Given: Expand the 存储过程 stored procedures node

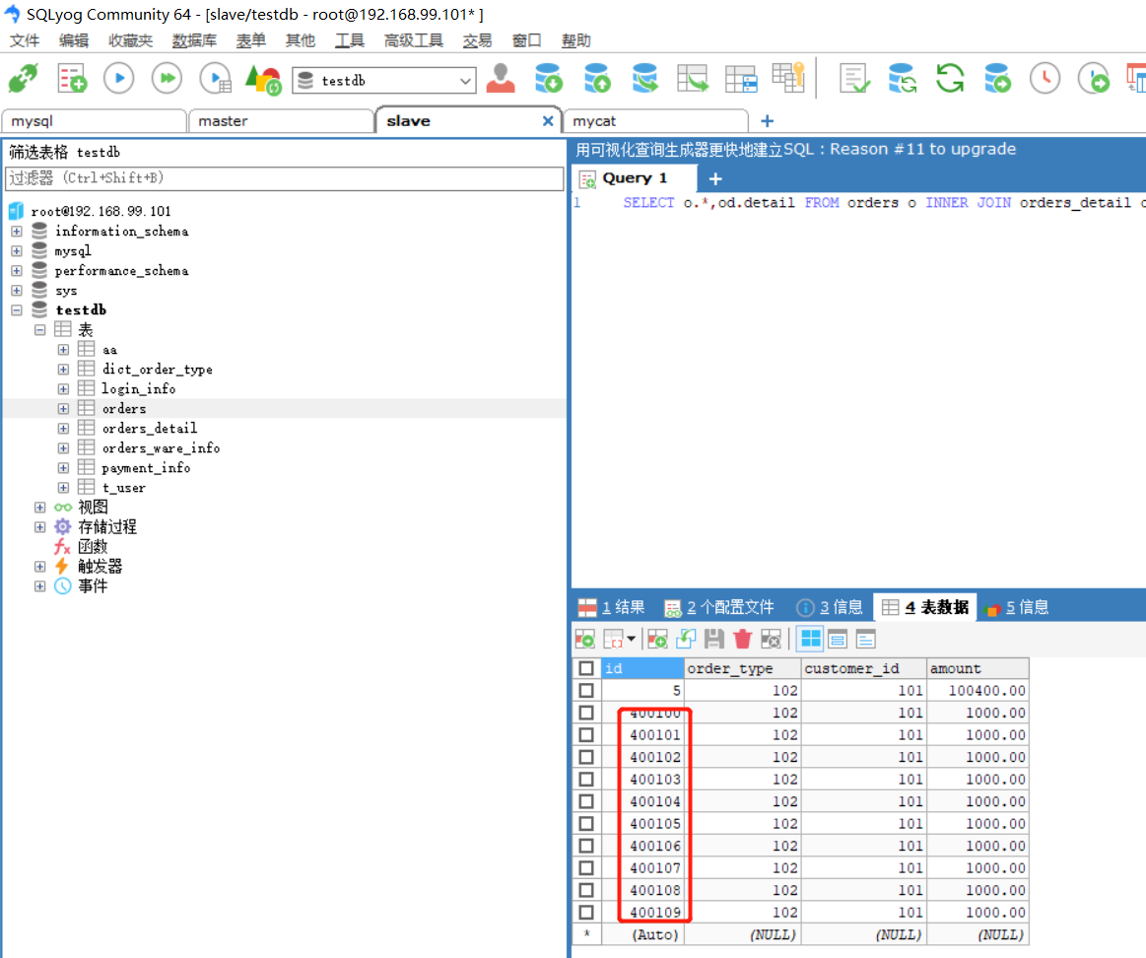Looking at the screenshot, I should tap(40, 527).
